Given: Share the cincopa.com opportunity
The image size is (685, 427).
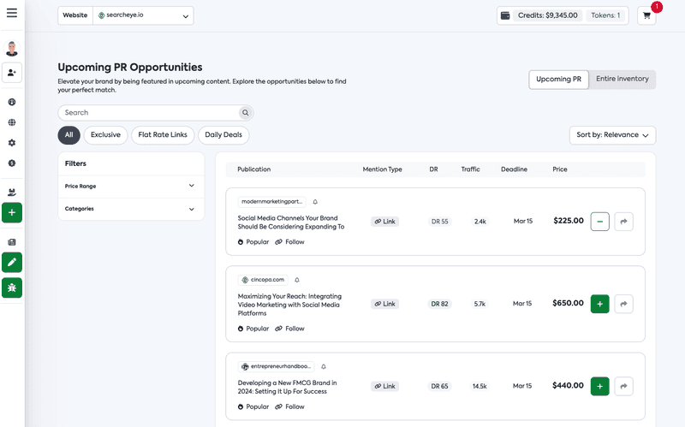Looking at the screenshot, I should click(x=623, y=304).
